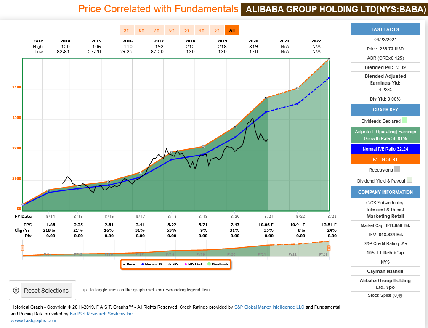This screenshot has height=328, width=428.
Task: Click the Cayman Islands row
Action: tap(385, 271)
